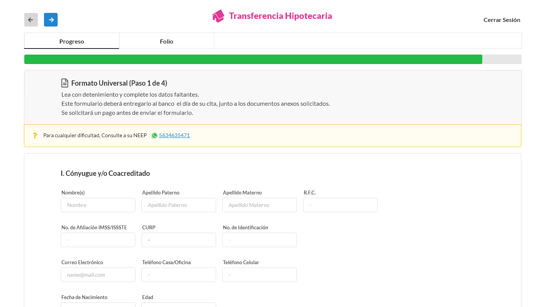
Task: Click the 'Fecha de Nacimiento' label
Action: (x=84, y=297)
